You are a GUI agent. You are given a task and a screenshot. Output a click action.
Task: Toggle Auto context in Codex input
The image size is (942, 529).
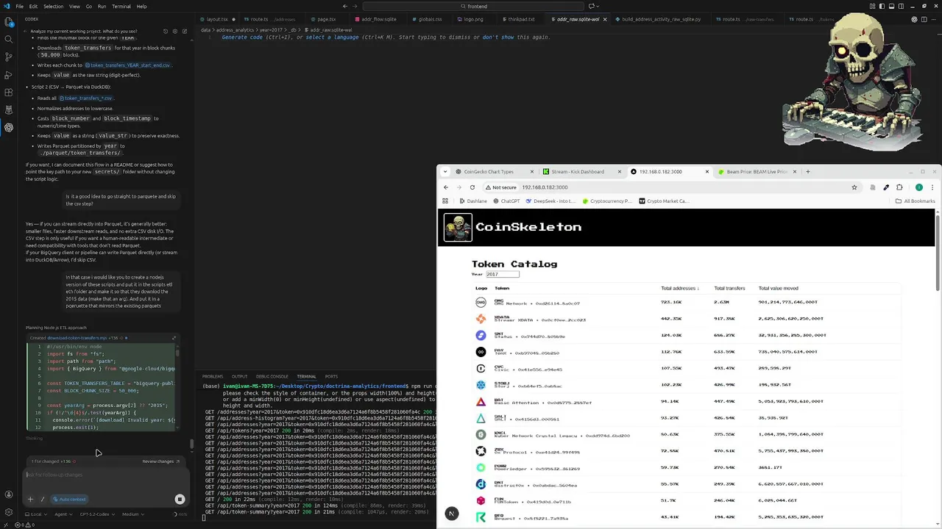(x=70, y=500)
